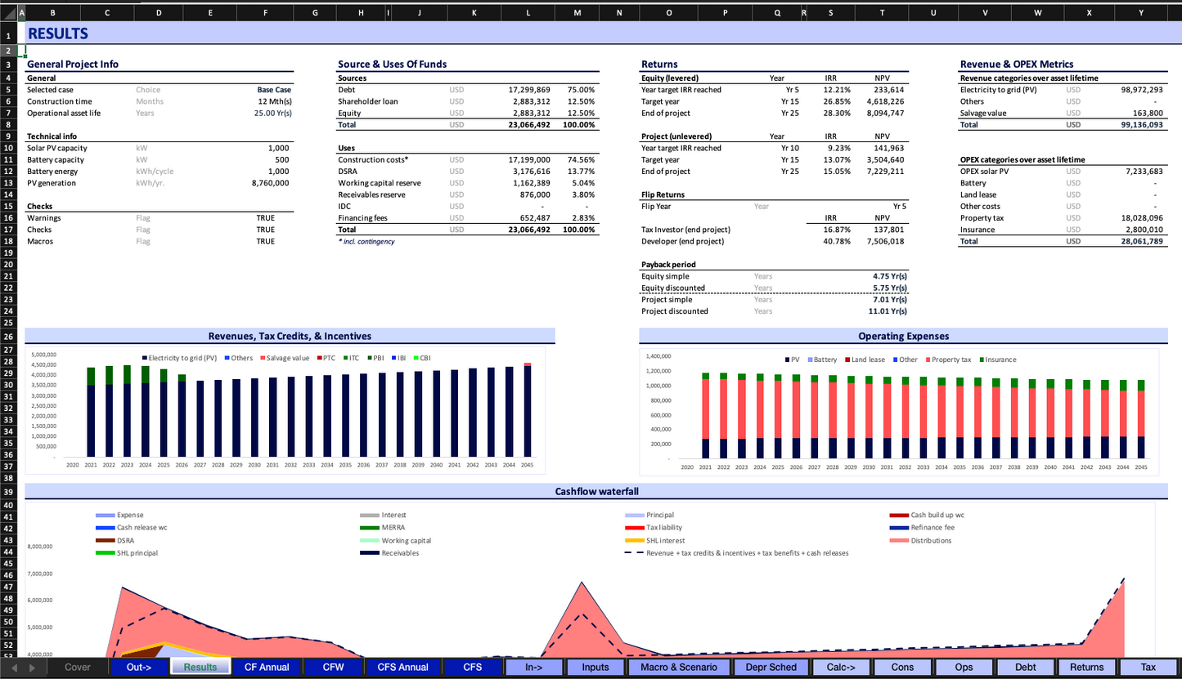Screen dimensions: 1182x679
Task: Open the Inputs sheet tab
Action: [x=595, y=667]
